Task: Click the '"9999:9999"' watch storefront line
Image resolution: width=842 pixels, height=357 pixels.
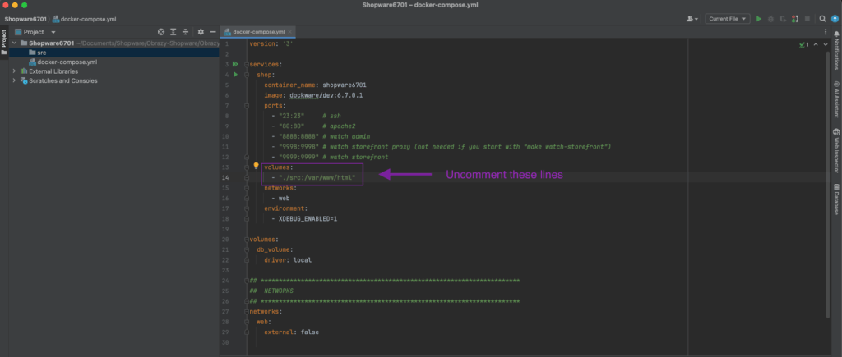Action: [330, 157]
